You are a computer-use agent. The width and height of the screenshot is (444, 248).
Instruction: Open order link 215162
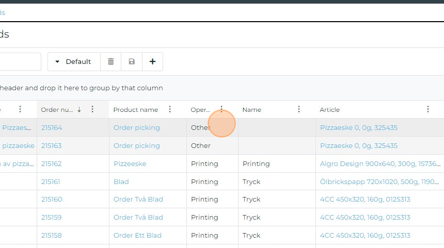click(52, 164)
